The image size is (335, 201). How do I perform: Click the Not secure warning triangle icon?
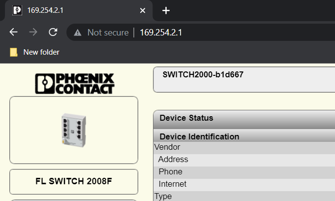(78, 33)
